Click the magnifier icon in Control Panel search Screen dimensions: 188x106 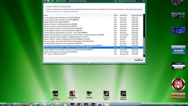tap(143, 1)
